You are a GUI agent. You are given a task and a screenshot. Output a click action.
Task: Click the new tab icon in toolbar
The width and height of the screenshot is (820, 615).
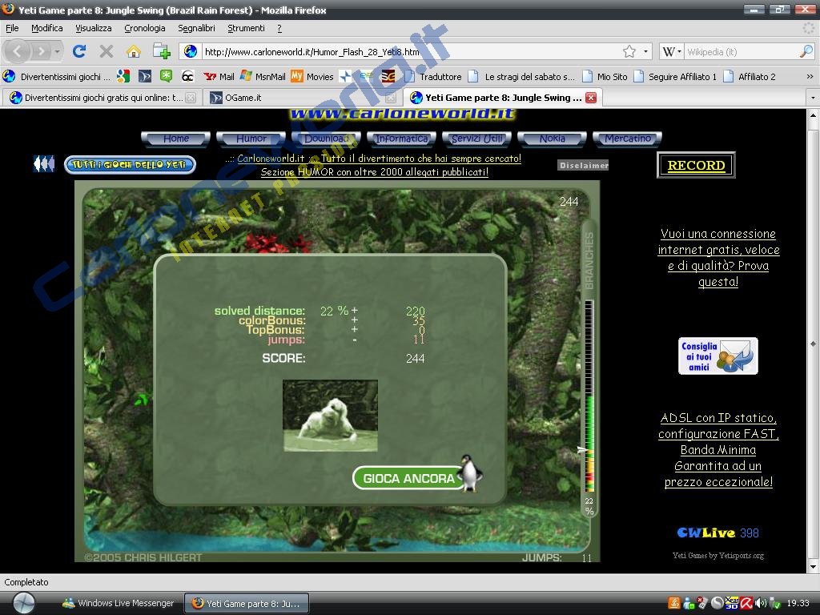coord(162,50)
